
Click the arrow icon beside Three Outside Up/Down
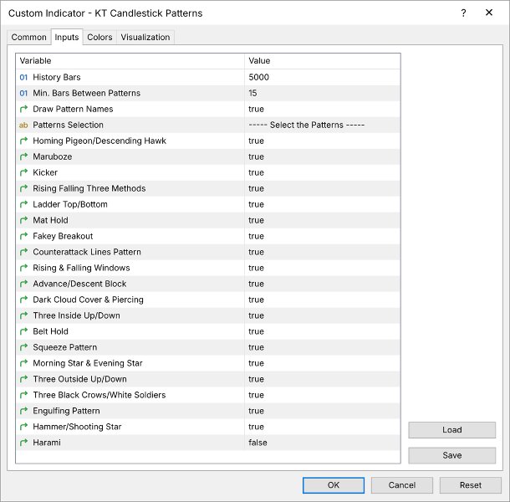23,379
